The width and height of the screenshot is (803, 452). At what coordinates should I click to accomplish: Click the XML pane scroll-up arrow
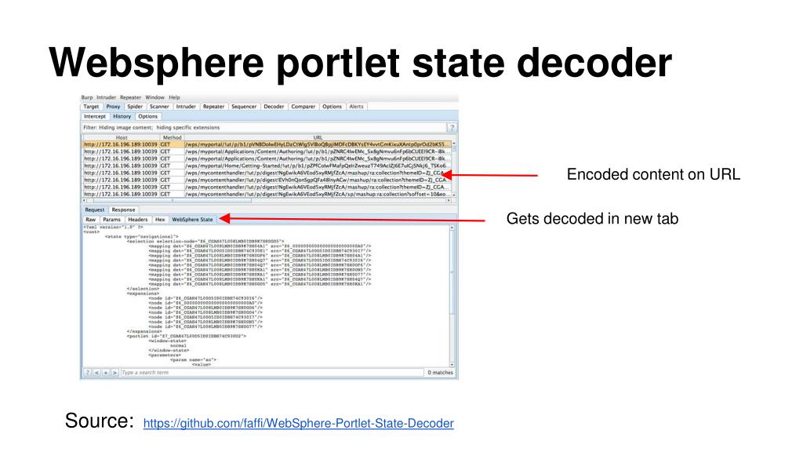point(452,228)
